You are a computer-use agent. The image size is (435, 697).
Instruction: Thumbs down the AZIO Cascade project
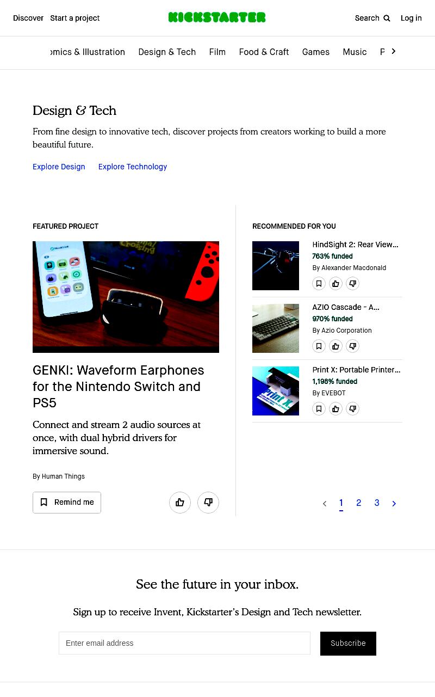[353, 346]
